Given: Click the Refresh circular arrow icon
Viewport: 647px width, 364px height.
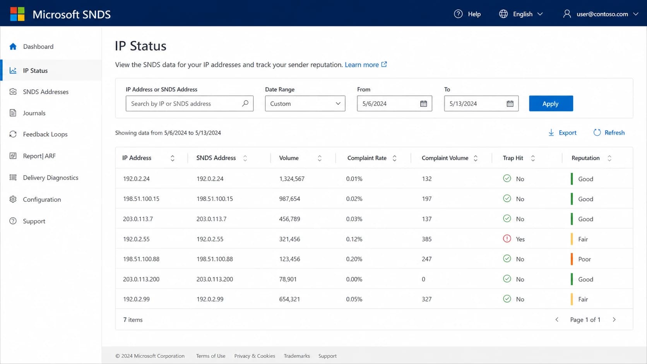Looking at the screenshot, I should tap(597, 133).
